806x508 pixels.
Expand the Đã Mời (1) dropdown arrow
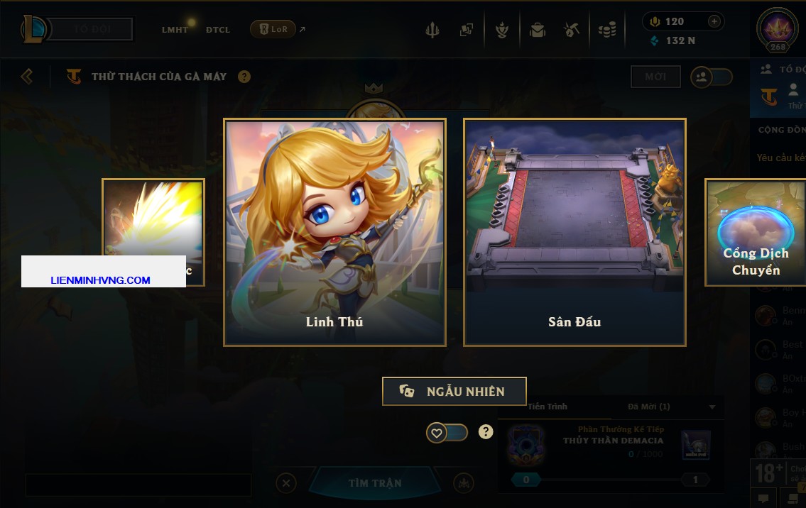click(x=712, y=407)
